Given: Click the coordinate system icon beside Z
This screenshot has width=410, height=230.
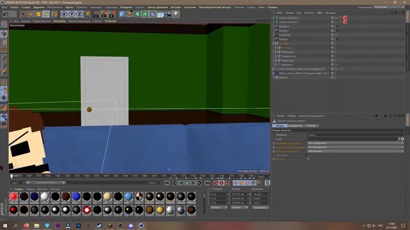Looking at the screenshot, I should (x=87, y=14).
